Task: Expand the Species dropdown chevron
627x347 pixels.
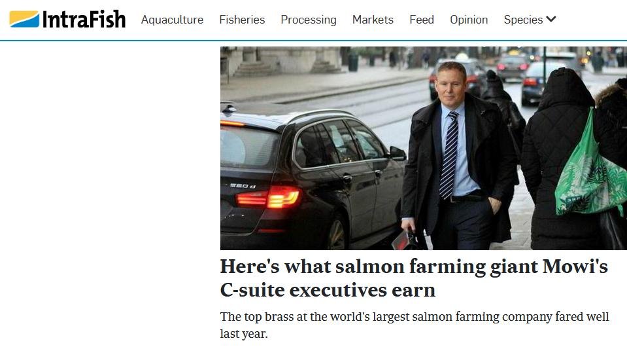Action: coord(551,19)
